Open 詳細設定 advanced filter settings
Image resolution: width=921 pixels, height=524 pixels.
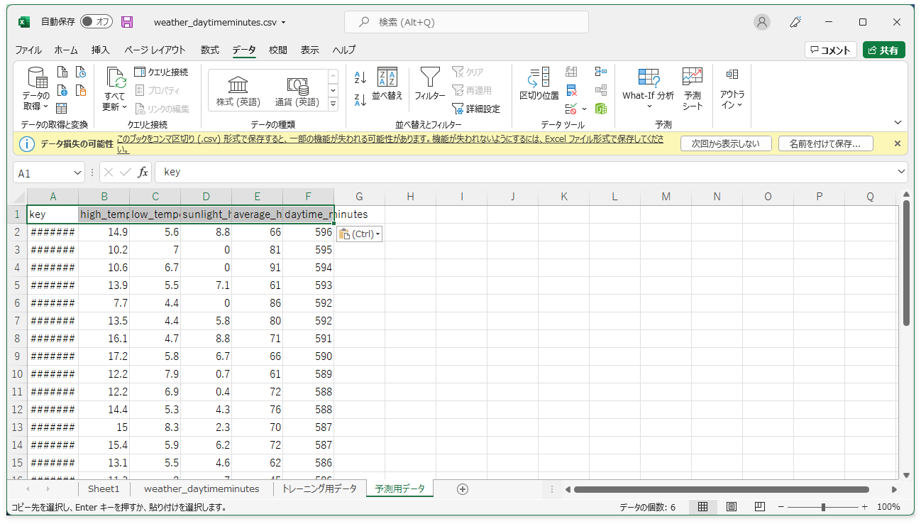[x=476, y=109]
